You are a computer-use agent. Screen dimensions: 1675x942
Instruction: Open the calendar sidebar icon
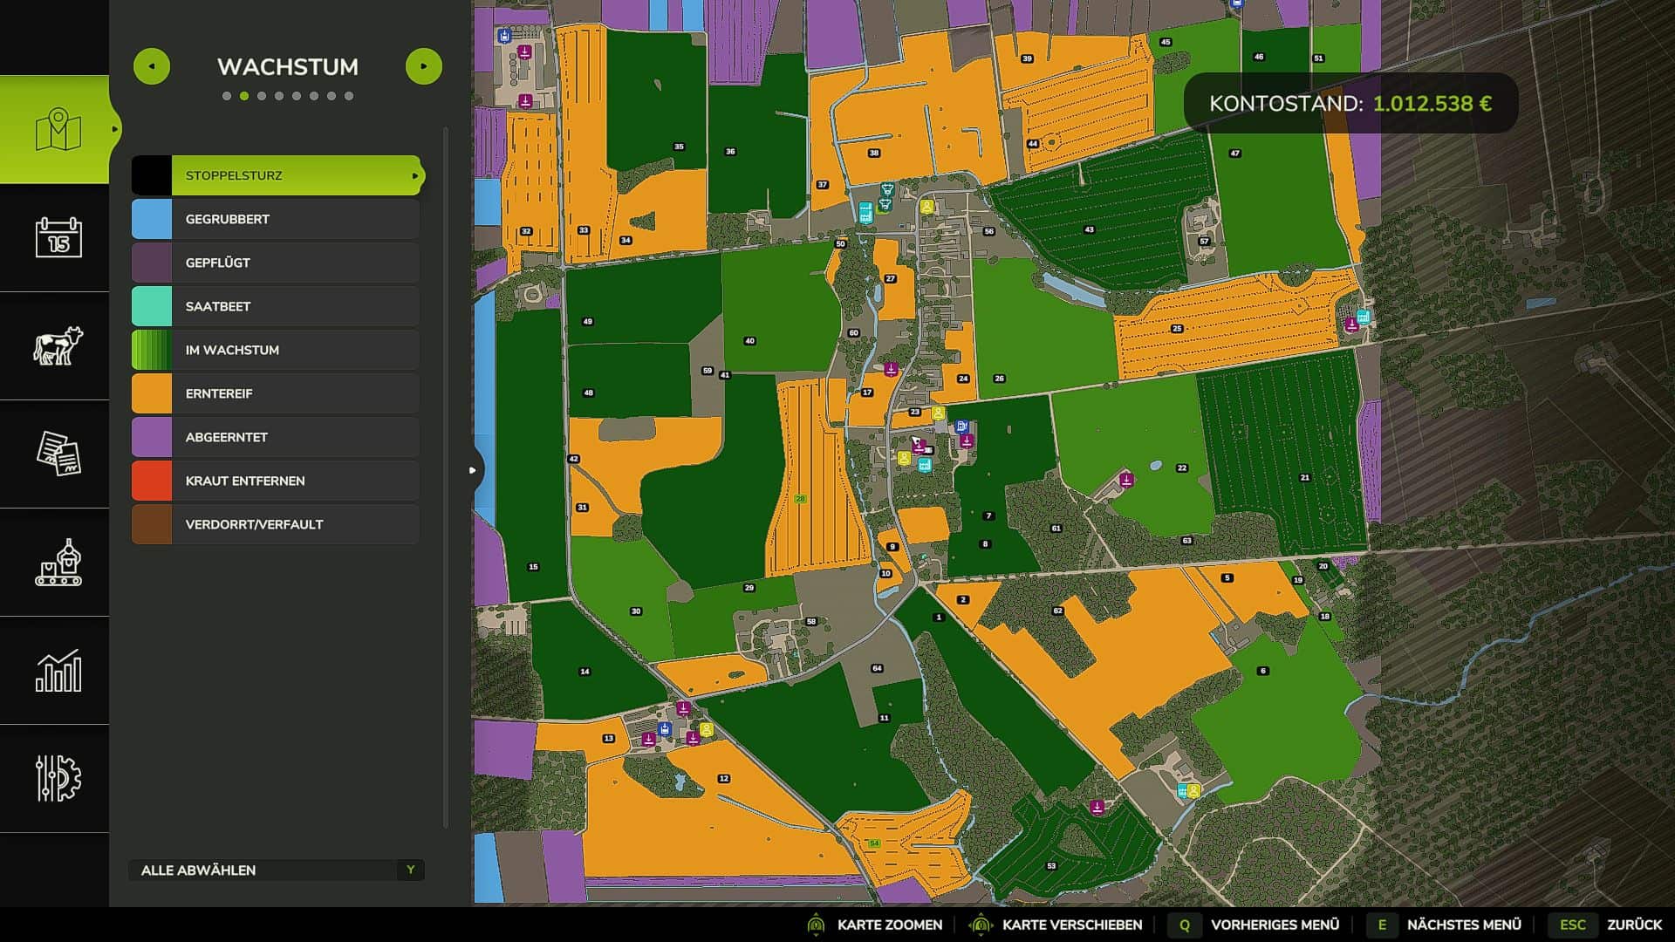[x=58, y=237]
